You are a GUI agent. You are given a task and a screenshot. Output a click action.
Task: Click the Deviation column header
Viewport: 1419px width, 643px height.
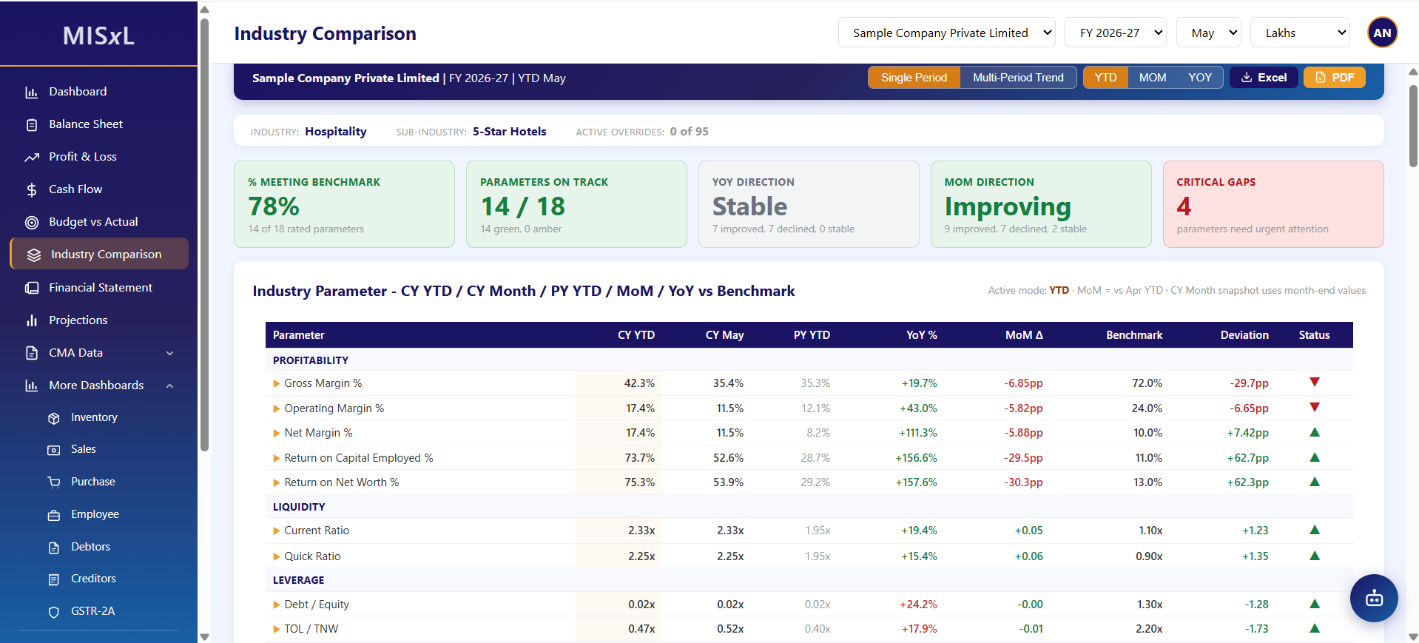pyautogui.click(x=1244, y=335)
